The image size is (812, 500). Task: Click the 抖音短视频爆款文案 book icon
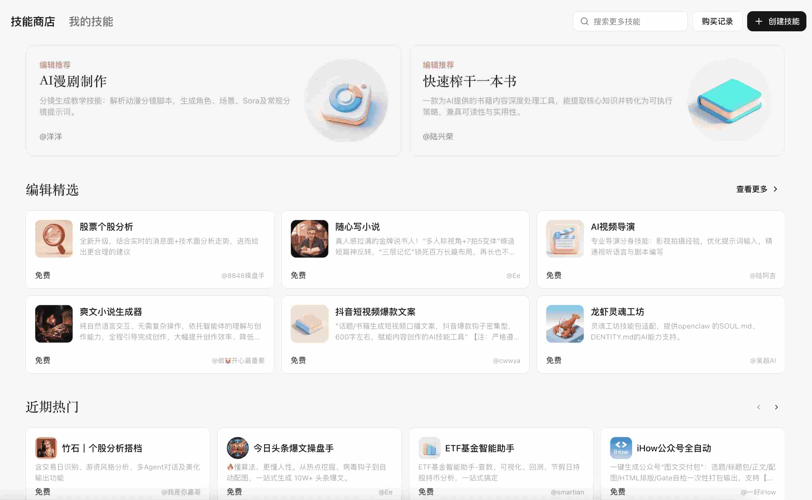[x=309, y=324]
